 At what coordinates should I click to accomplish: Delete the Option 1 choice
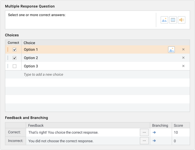[x=183, y=49]
